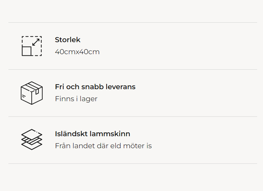Image resolution: width=263 pixels, height=191 pixels.
Task: Select the "Isländskt lammskinn" heading
Action: [x=93, y=134]
